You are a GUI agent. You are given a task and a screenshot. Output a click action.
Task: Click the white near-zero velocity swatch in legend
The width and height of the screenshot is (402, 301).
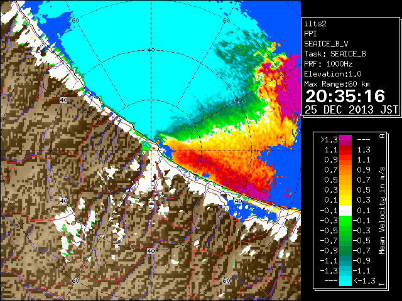pyautogui.click(x=345, y=211)
